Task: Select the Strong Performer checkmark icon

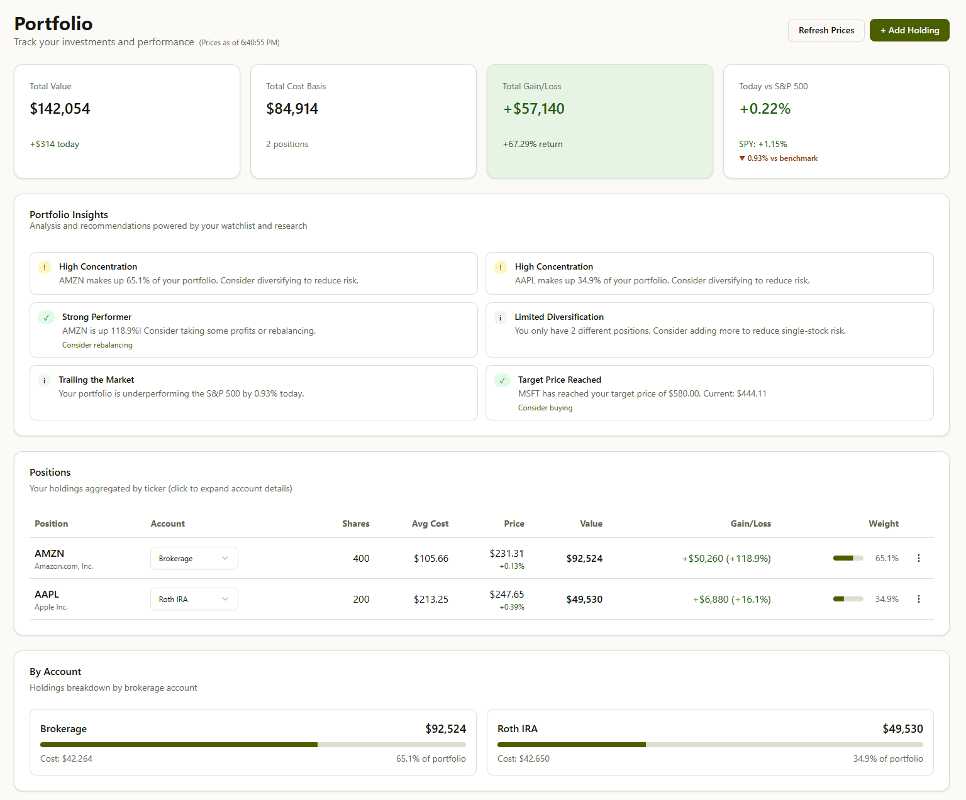Action: point(46,317)
